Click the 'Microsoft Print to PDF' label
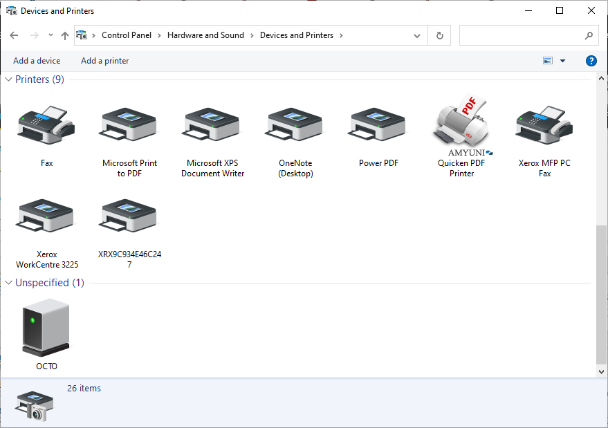Viewport: 608px width, 428px height. (x=129, y=168)
